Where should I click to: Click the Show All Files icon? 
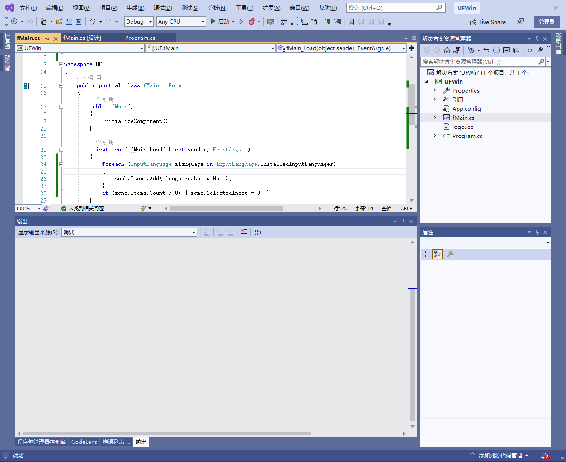(x=516, y=50)
